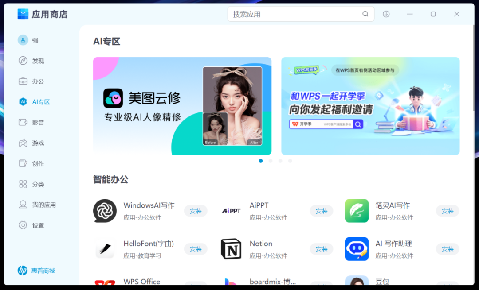This screenshot has height=290, width=479.
Task: Open the 我的应用 menu item
Action: (44, 205)
